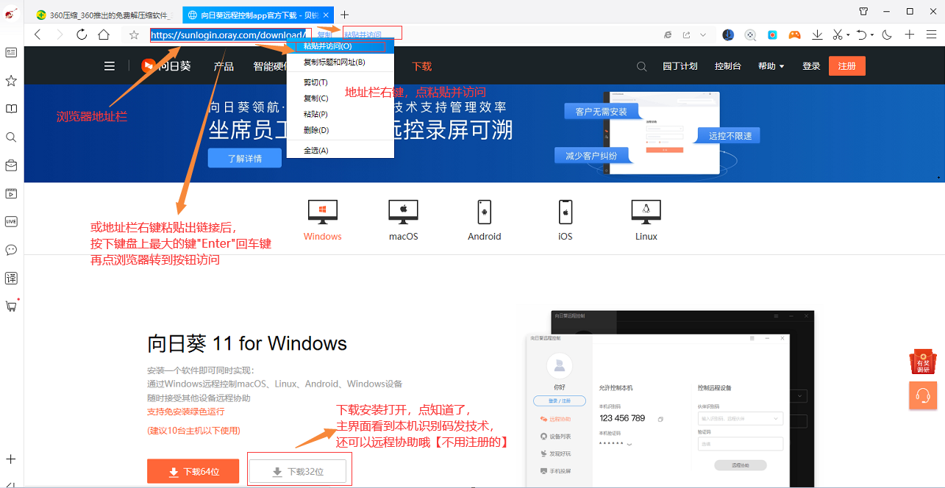Screen dimensions: 945x488
Task: Close the 向日葵远程控制app tab
Action: click(x=324, y=15)
